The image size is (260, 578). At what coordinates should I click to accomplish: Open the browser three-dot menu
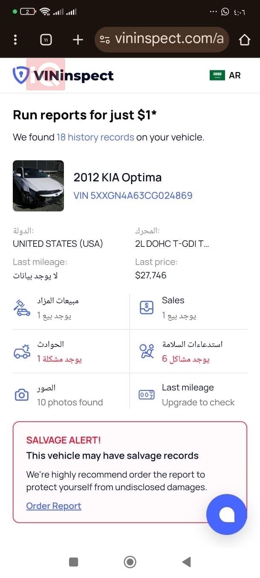click(x=15, y=39)
